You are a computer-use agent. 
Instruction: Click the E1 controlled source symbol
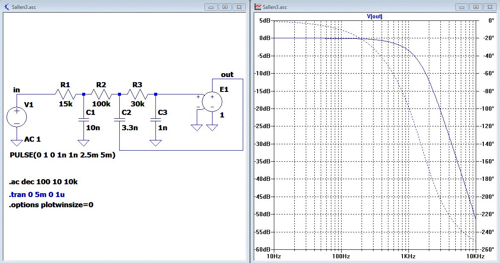212,102
